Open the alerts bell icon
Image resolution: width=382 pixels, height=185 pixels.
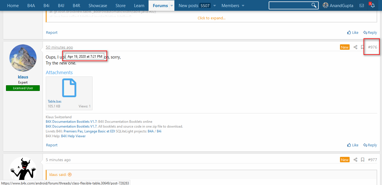point(373,5)
